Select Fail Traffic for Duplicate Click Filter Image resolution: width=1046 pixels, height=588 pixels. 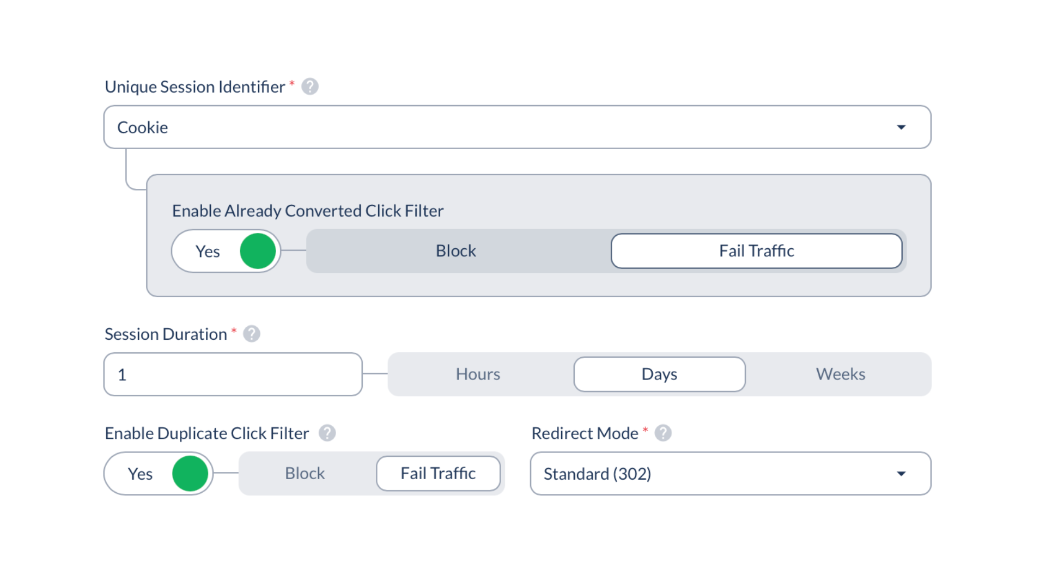[x=439, y=473]
